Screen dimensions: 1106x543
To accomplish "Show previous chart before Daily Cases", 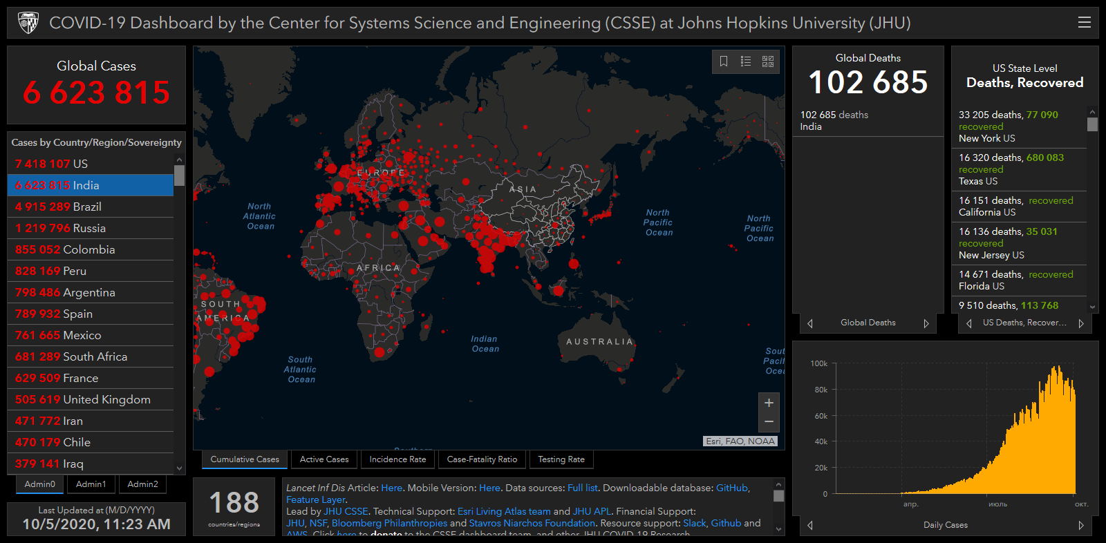I will click(810, 525).
